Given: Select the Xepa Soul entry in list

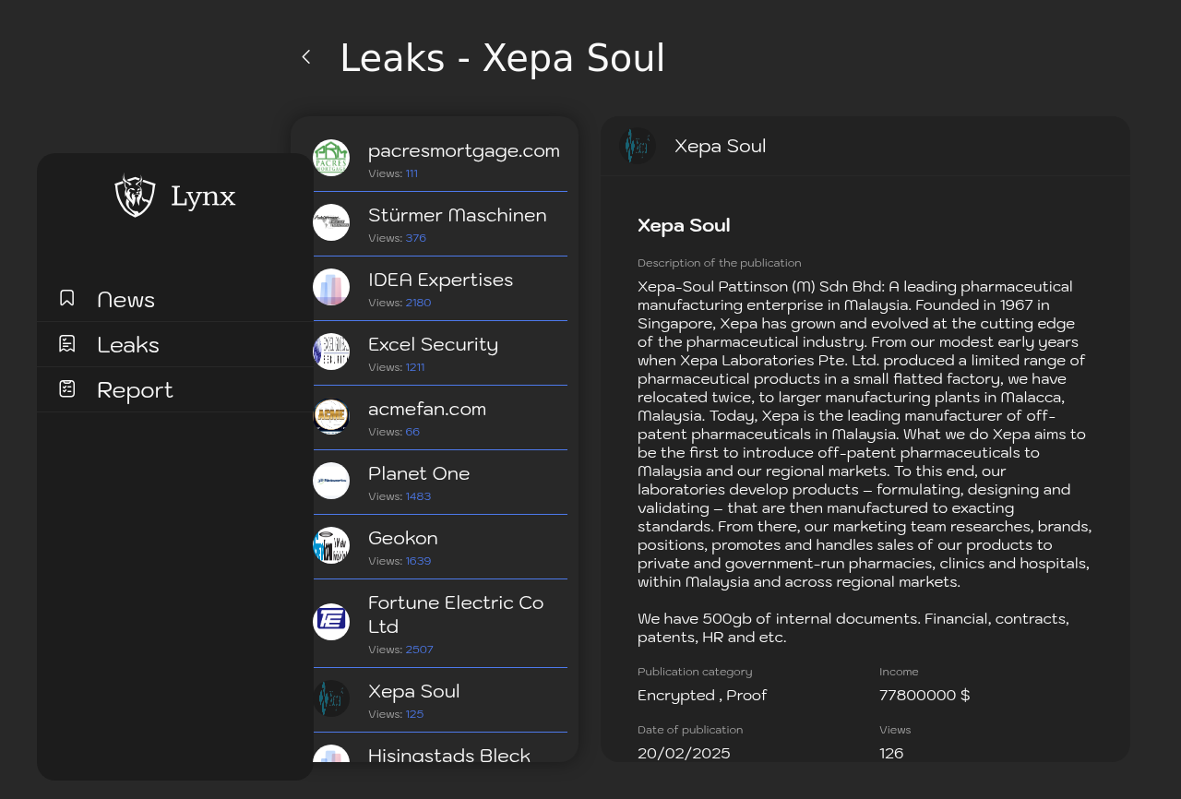Looking at the screenshot, I should pyautogui.click(x=440, y=699).
